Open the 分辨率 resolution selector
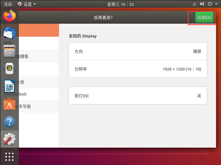 click(x=138, y=69)
